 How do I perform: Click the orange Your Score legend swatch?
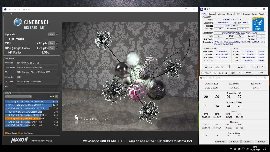6,133
